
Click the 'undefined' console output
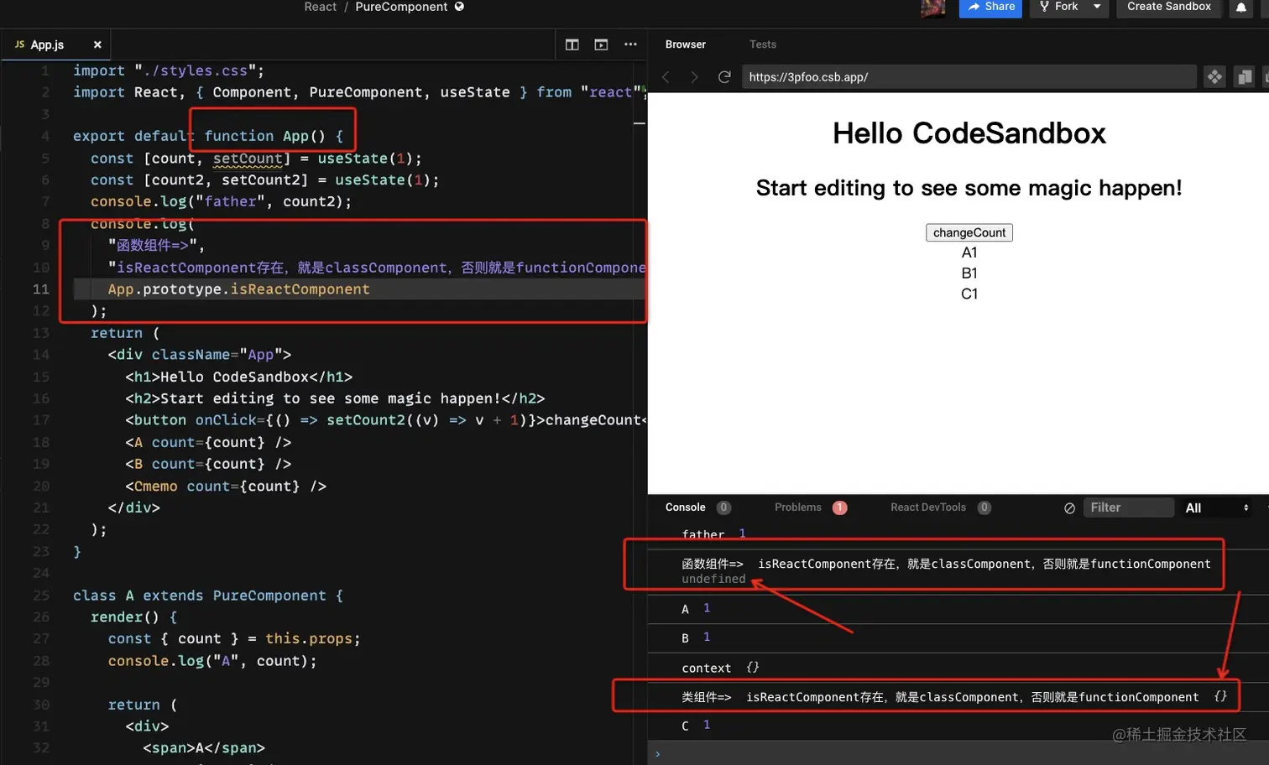click(x=713, y=579)
